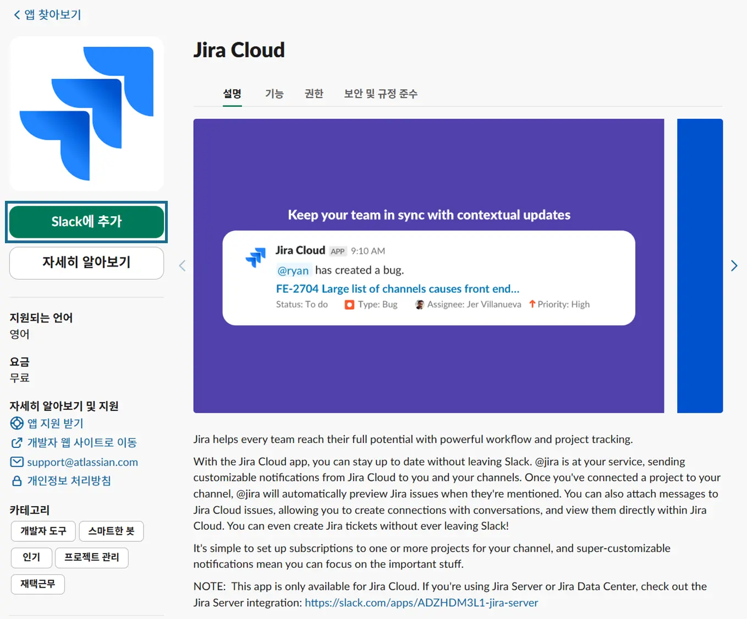Advance to the next carousel slide
Image resolution: width=747 pixels, height=619 pixels.
point(734,266)
